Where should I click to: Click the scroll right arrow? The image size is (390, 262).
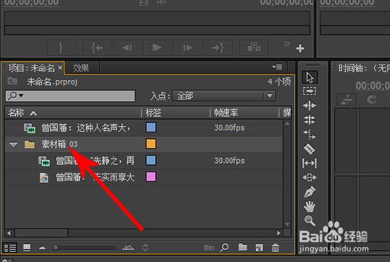[279, 233]
